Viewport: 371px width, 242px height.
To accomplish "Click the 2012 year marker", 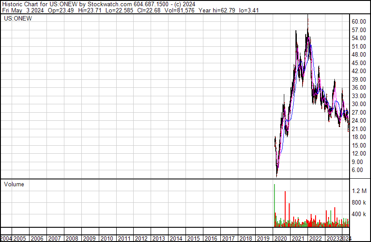I will pyautogui.click(x=142, y=238).
